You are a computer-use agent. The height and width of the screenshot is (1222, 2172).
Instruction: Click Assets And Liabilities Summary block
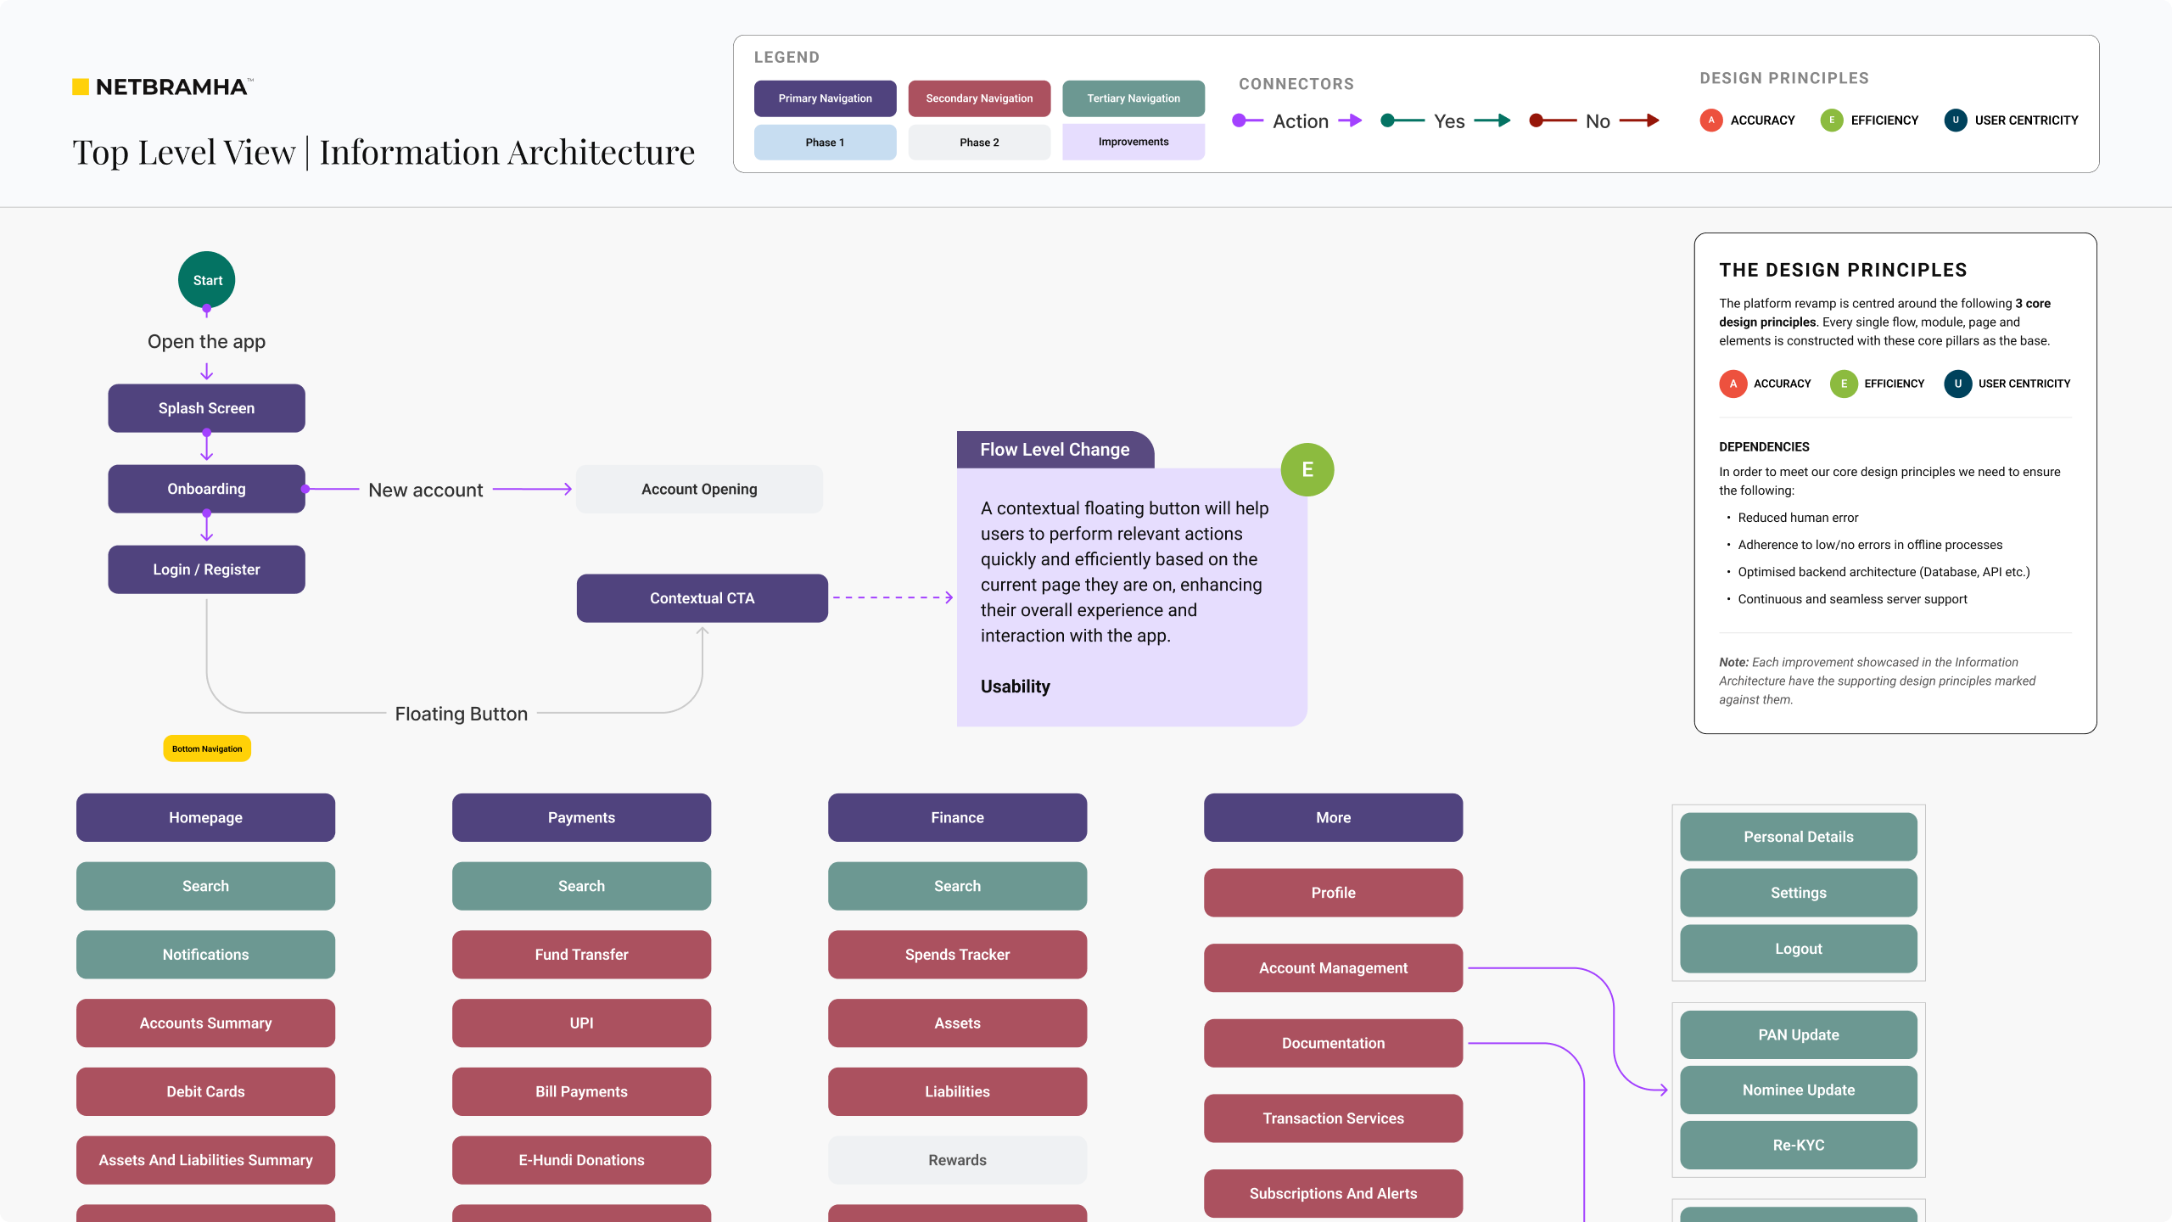pyautogui.click(x=205, y=1160)
